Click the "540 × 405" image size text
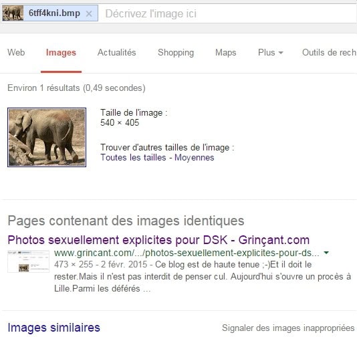 (120, 123)
